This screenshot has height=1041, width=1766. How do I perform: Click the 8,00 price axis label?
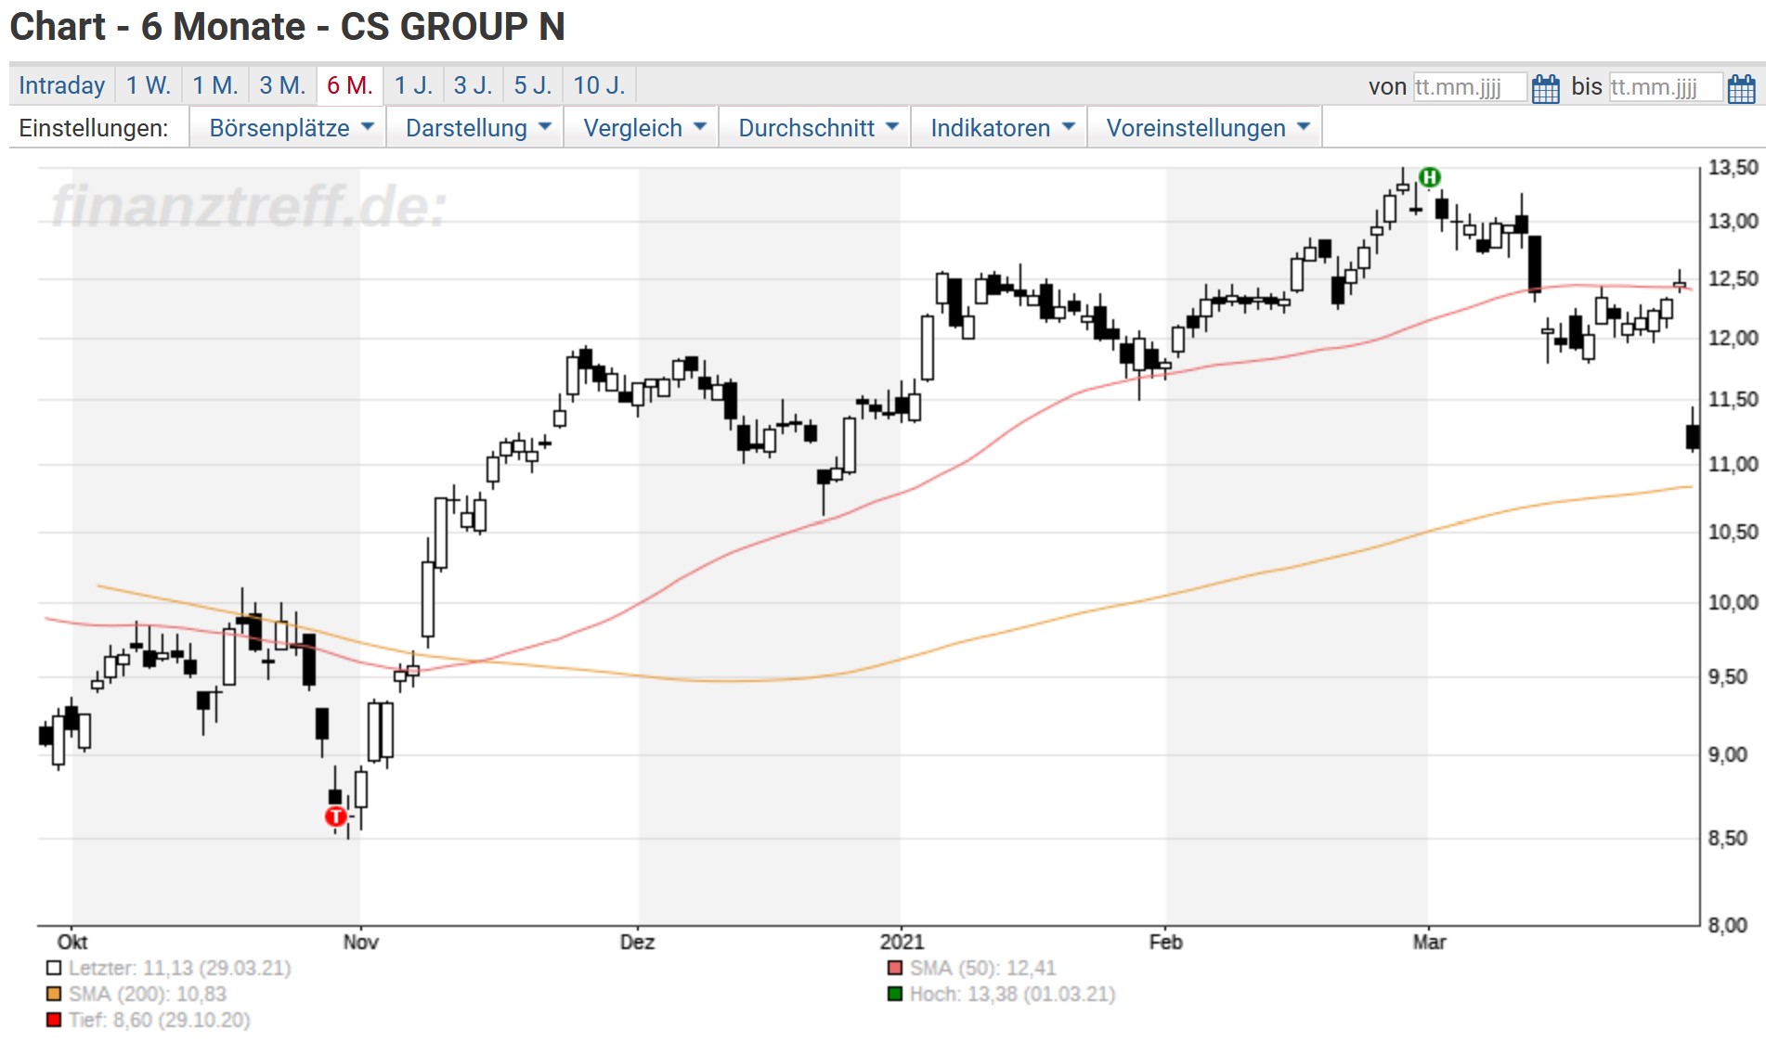pos(1727,925)
